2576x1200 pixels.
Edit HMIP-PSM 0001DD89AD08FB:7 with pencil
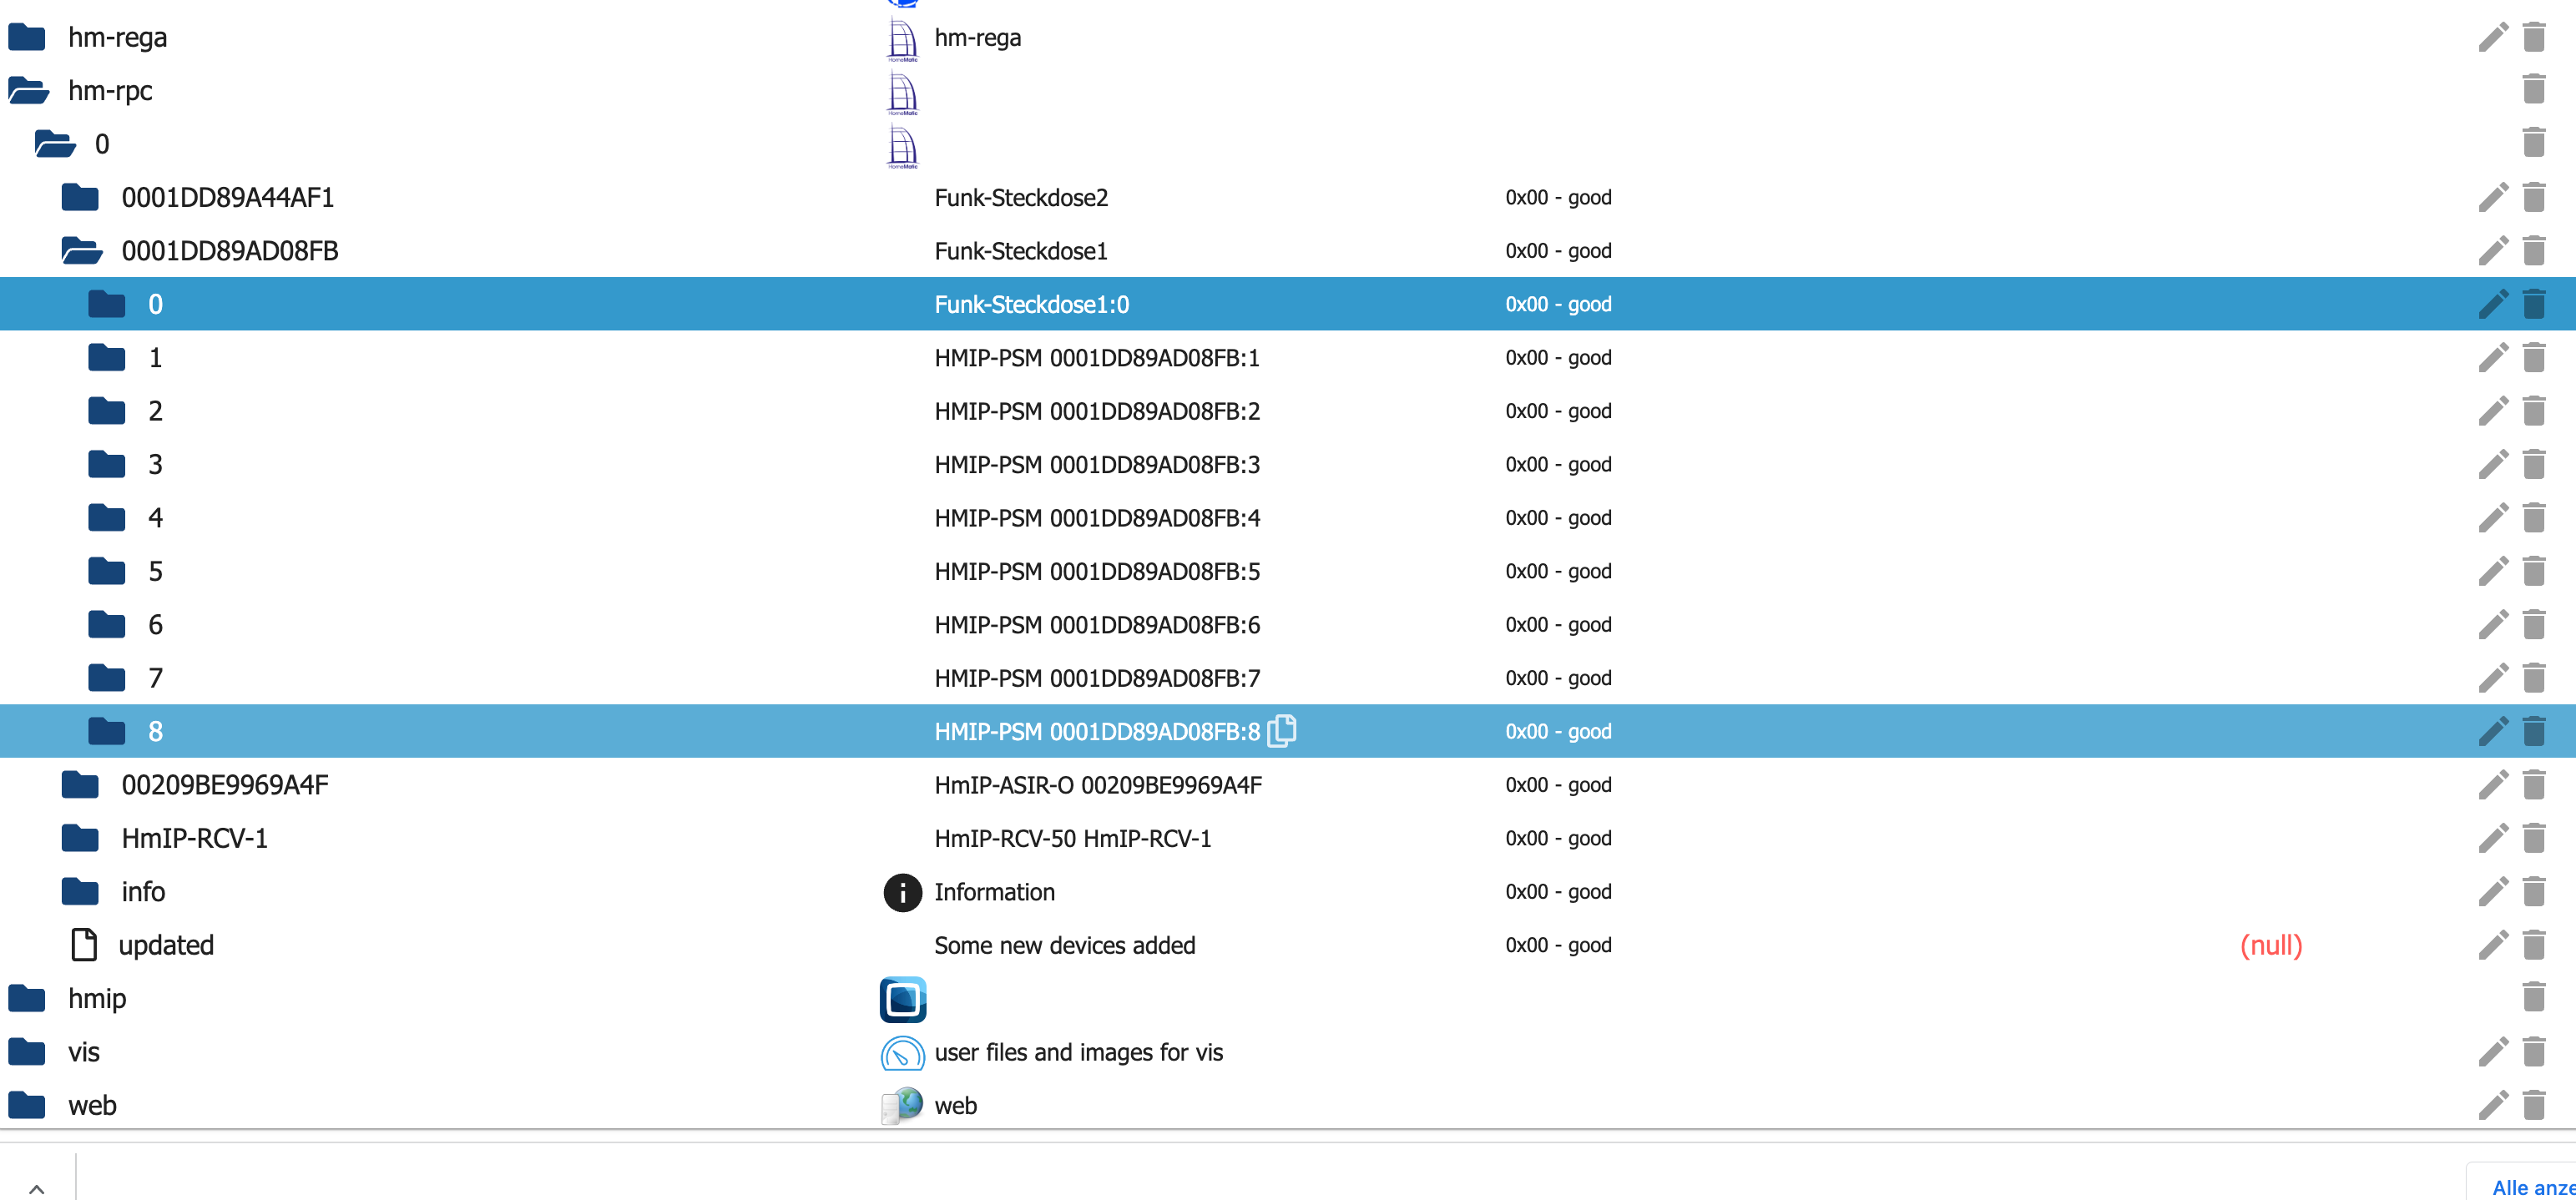point(2493,678)
